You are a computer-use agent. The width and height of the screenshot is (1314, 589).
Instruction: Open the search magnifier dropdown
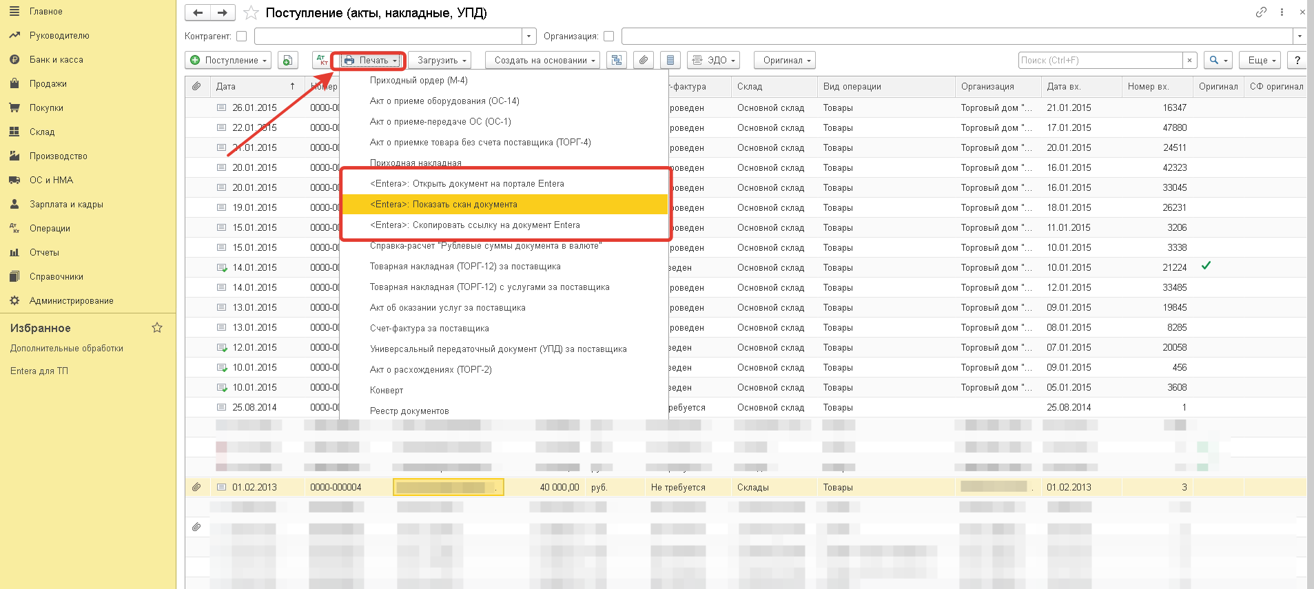1218,60
